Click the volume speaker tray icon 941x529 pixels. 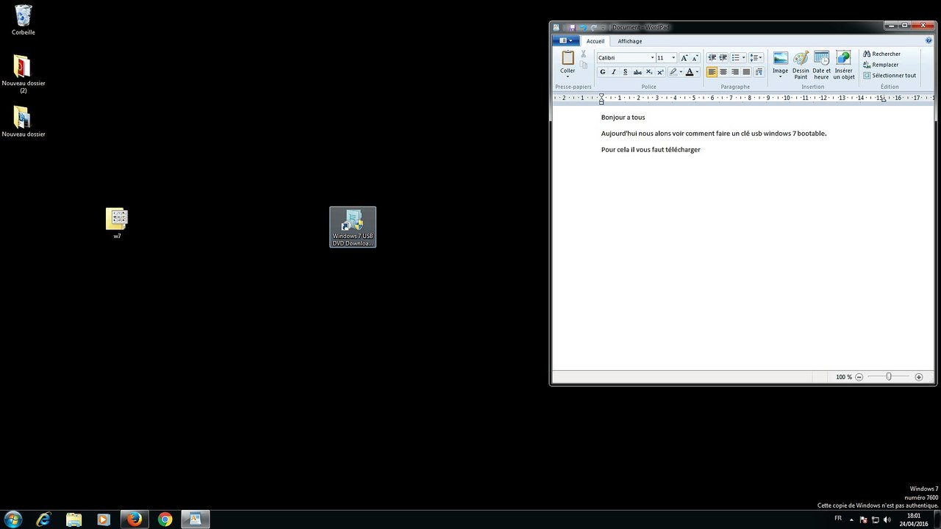(887, 519)
